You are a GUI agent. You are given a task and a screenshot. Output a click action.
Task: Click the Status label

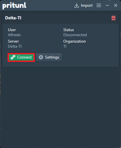click(x=69, y=30)
